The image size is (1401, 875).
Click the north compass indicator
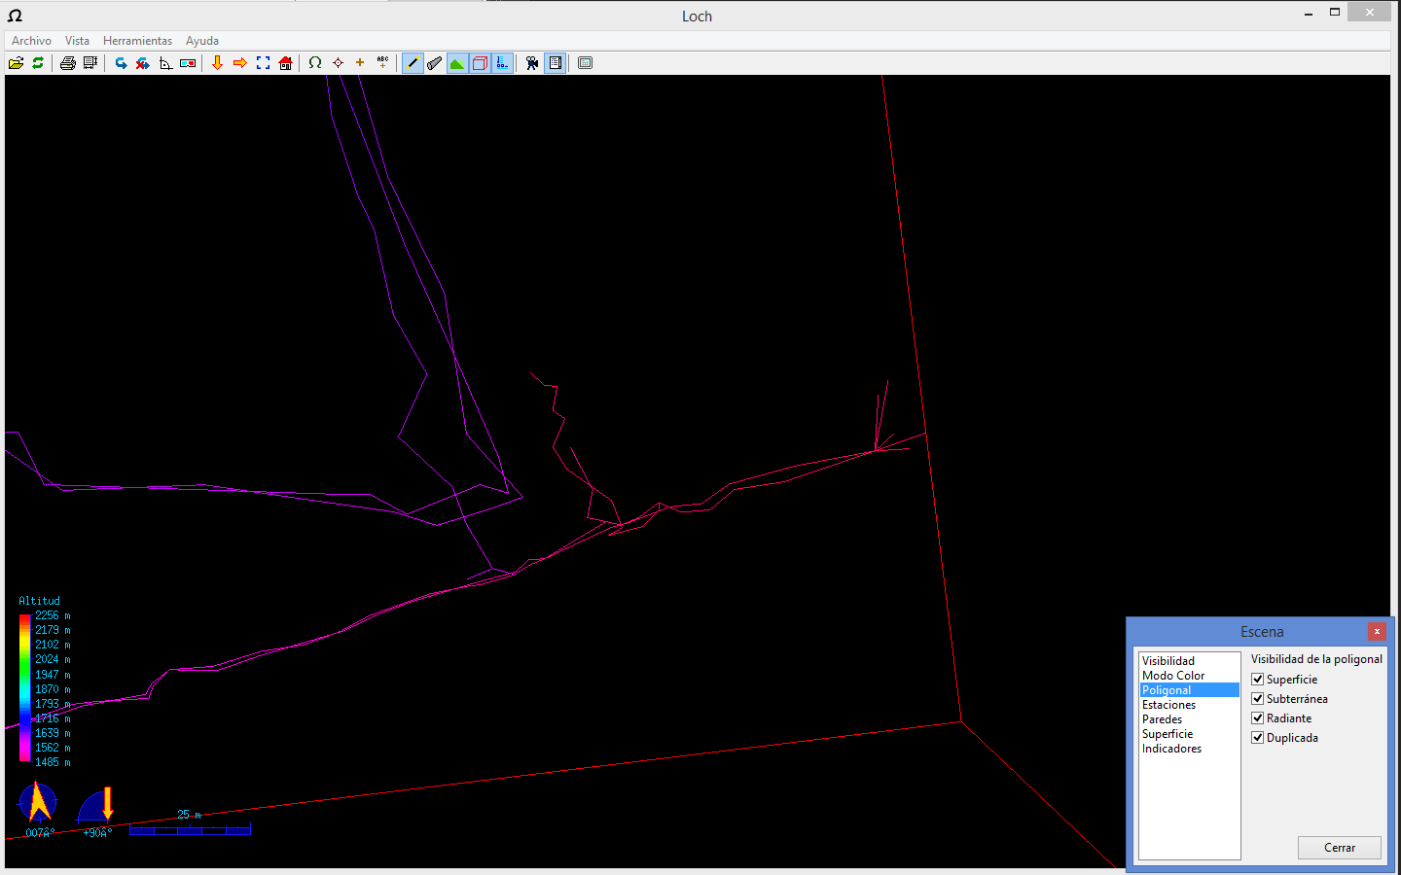[38, 802]
